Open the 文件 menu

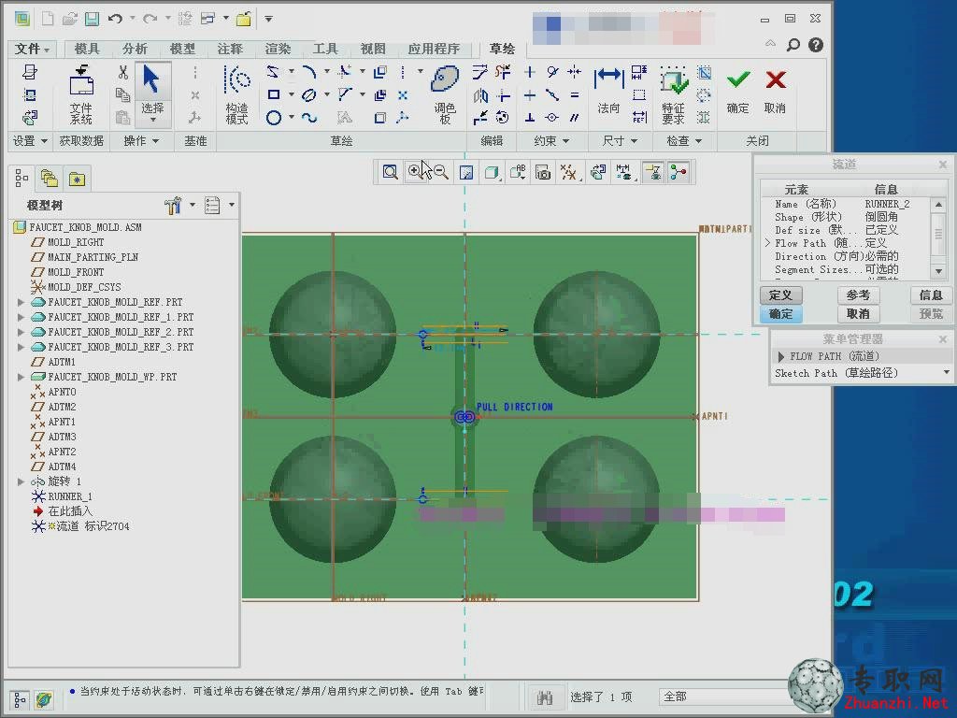click(x=32, y=49)
